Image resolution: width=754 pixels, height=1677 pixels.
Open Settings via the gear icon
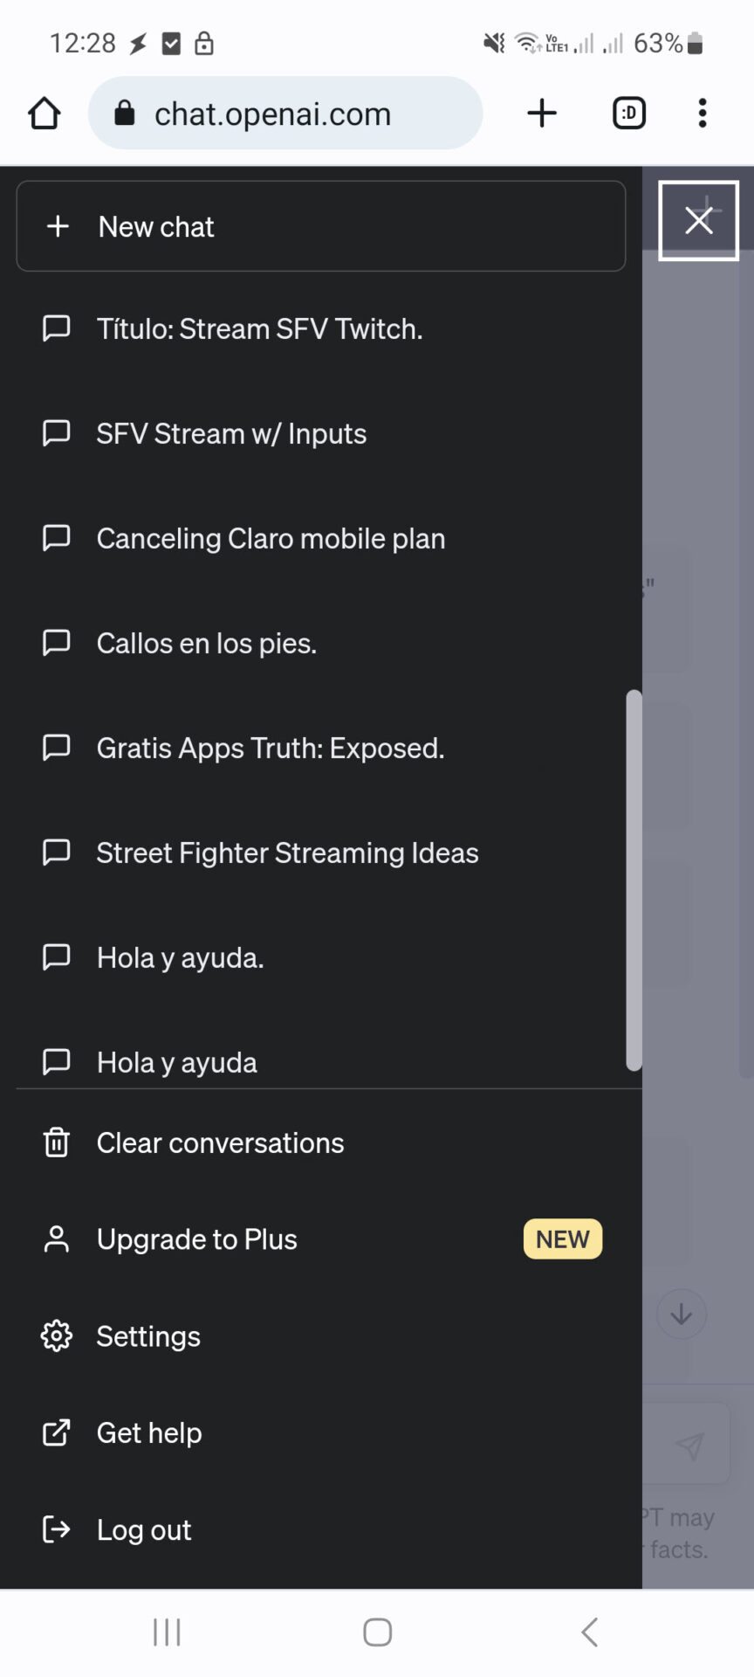pyautogui.click(x=57, y=1335)
